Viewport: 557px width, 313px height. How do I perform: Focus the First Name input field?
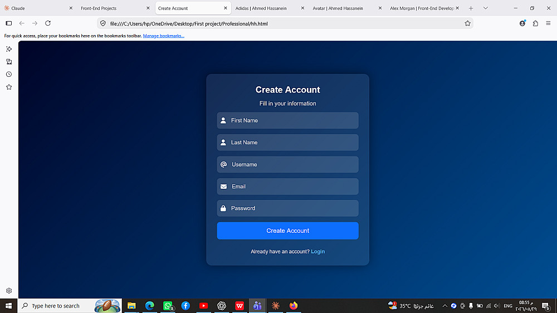click(x=288, y=120)
